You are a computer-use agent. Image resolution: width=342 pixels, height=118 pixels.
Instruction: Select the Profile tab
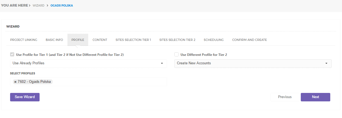(x=78, y=40)
